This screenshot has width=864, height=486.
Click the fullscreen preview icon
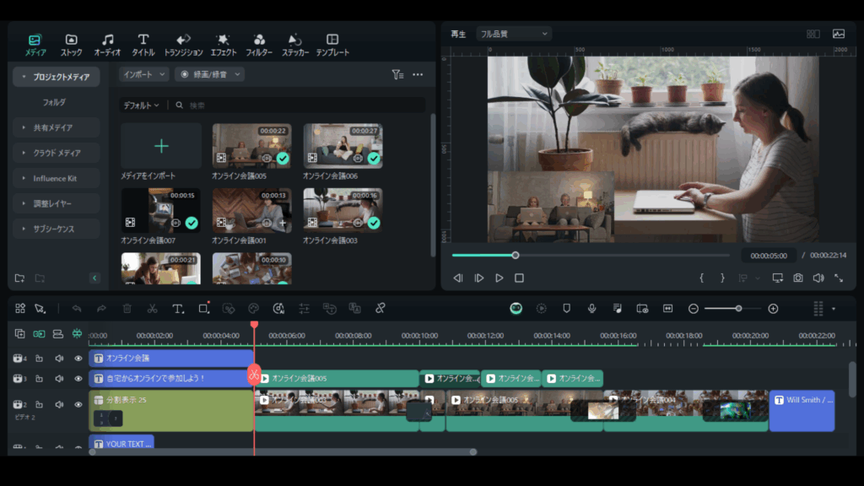[x=839, y=278]
